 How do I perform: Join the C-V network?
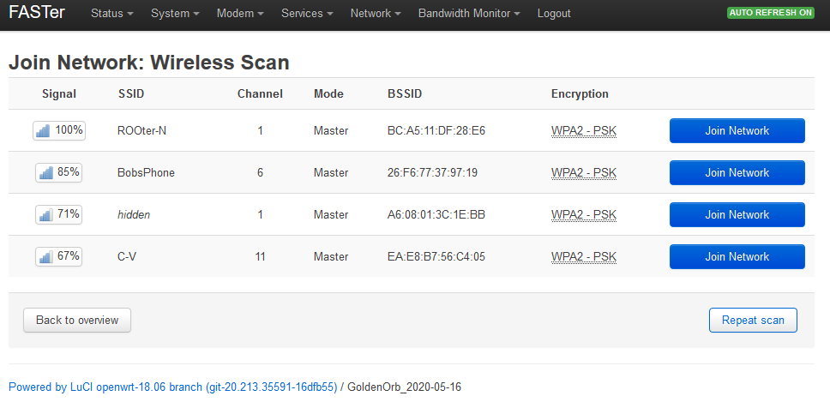(737, 257)
